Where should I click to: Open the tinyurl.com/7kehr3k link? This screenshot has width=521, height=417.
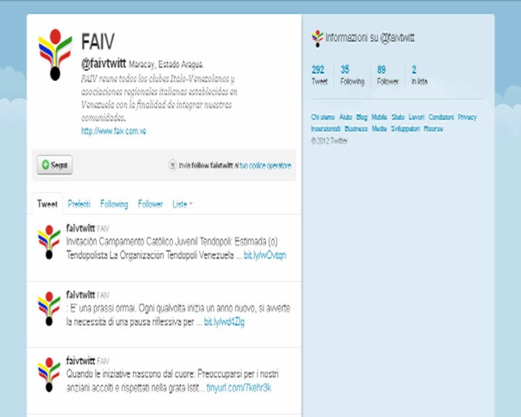point(239,388)
